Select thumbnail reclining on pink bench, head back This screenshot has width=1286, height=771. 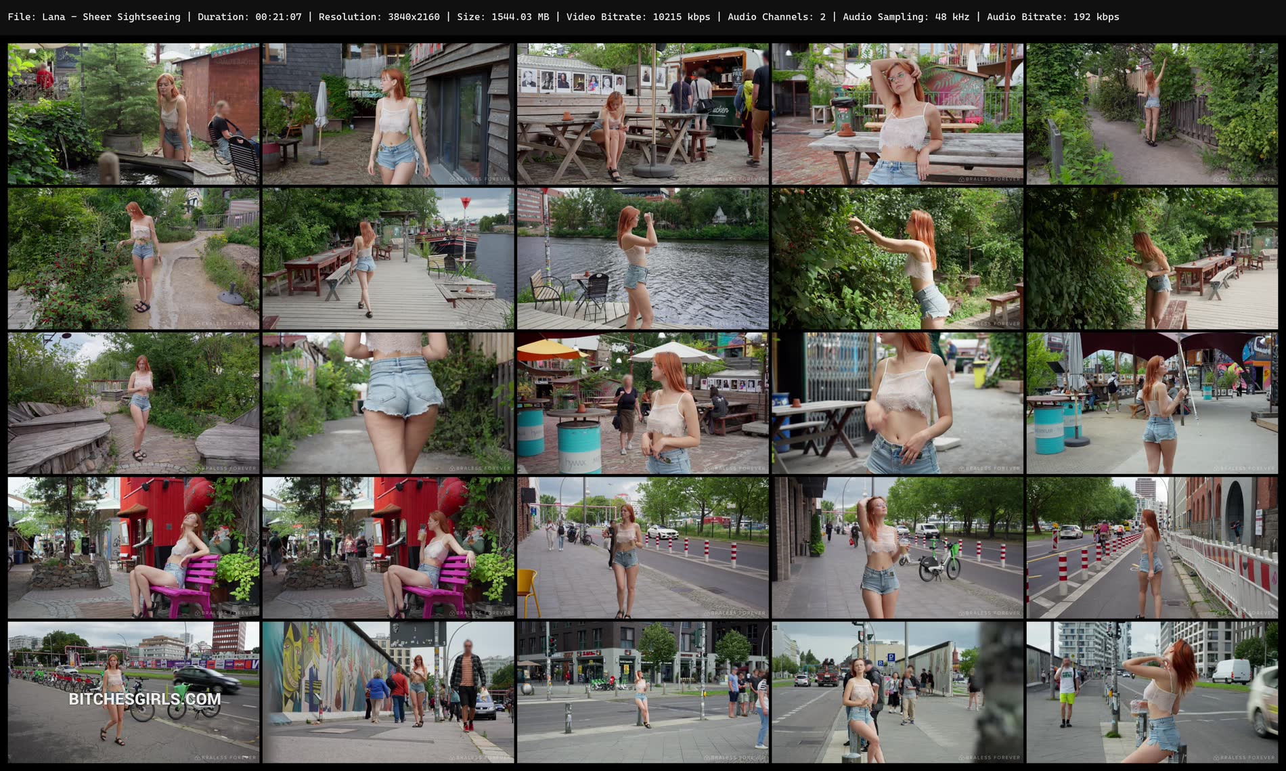(x=133, y=548)
